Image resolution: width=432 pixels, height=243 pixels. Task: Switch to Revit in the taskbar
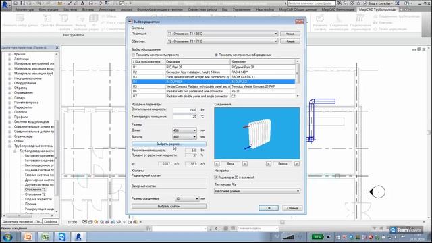click(78, 237)
